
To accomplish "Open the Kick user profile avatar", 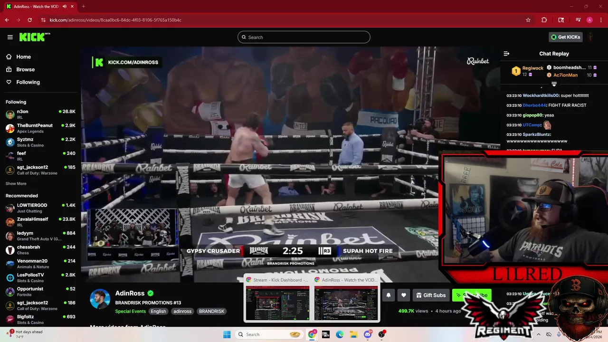I will [x=590, y=37].
